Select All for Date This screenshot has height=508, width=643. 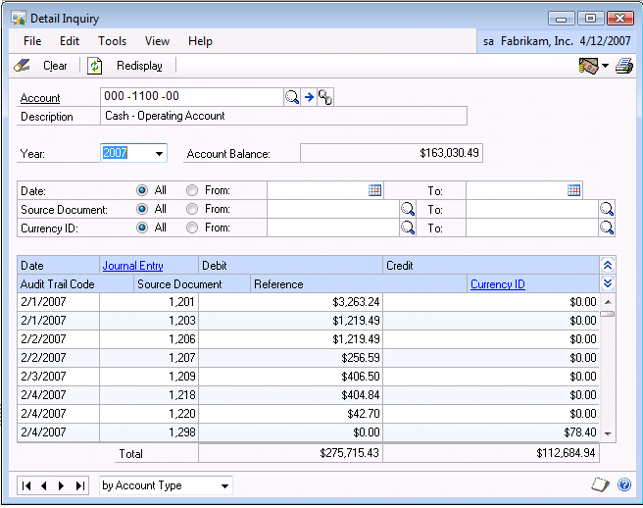pos(142,190)
